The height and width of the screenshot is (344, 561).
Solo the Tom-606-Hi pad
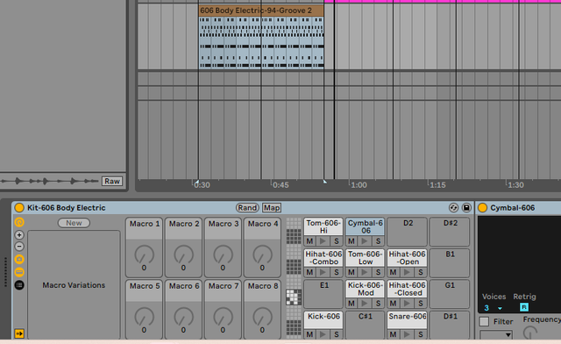coord(337,241)
